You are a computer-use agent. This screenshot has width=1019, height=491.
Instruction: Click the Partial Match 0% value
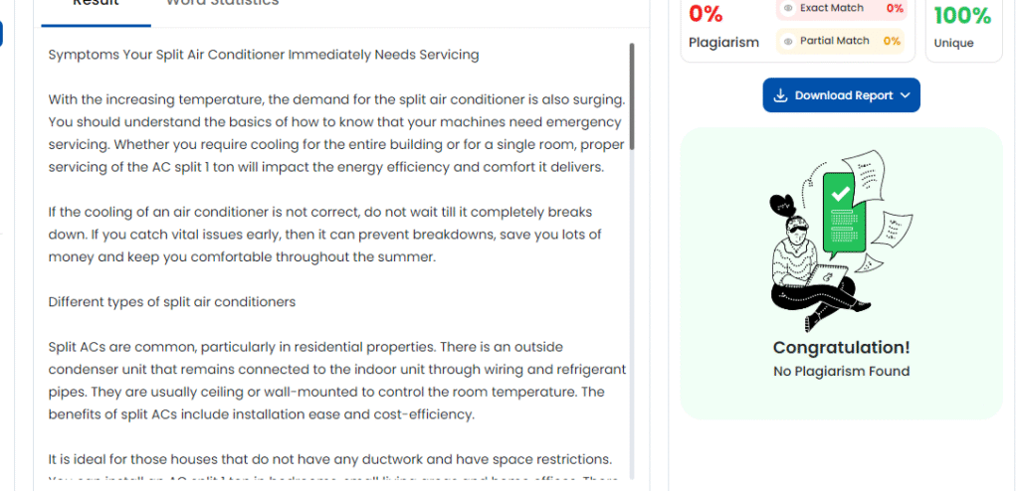point(892,41)
